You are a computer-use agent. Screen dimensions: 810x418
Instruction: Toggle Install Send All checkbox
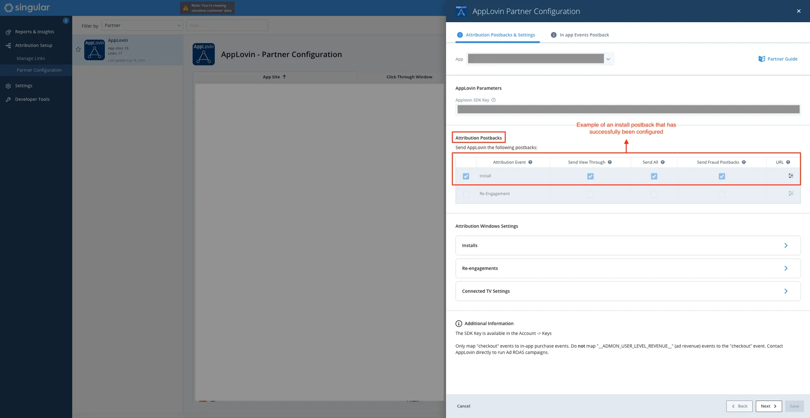pos(654,176)
